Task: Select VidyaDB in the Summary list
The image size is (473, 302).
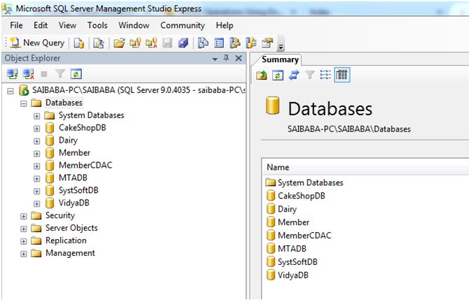Action: pos(293,275)
